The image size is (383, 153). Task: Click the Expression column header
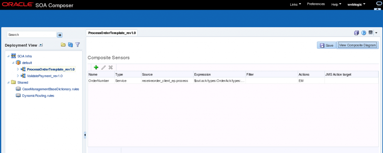(x=219, y=75)
